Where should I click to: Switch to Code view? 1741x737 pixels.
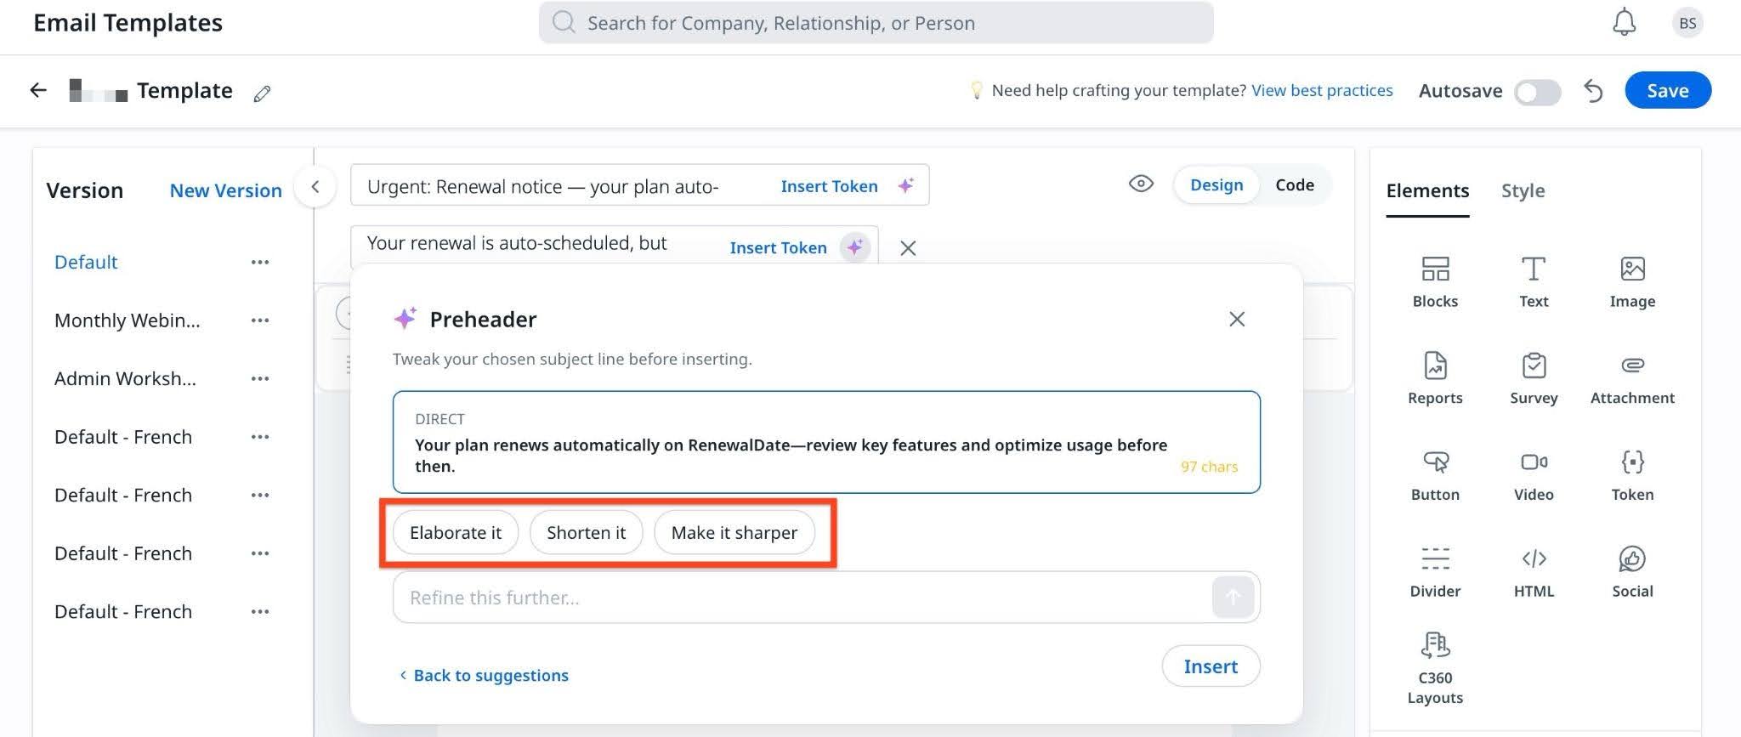[x=1294, y=184]
